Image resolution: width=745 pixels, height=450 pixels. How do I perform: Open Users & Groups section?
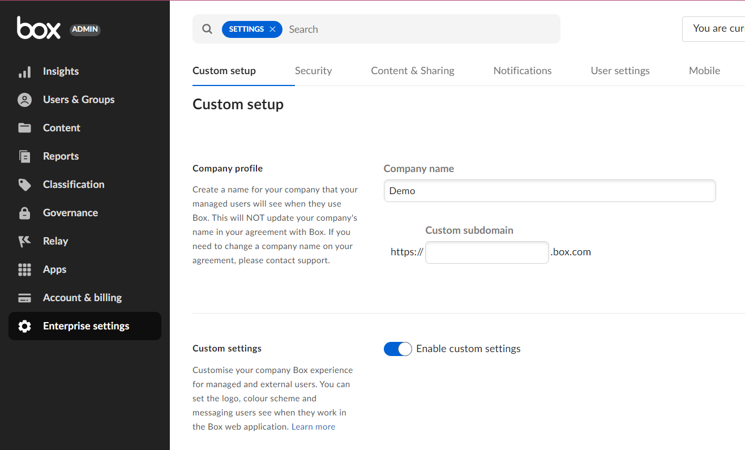coord(85,100)
